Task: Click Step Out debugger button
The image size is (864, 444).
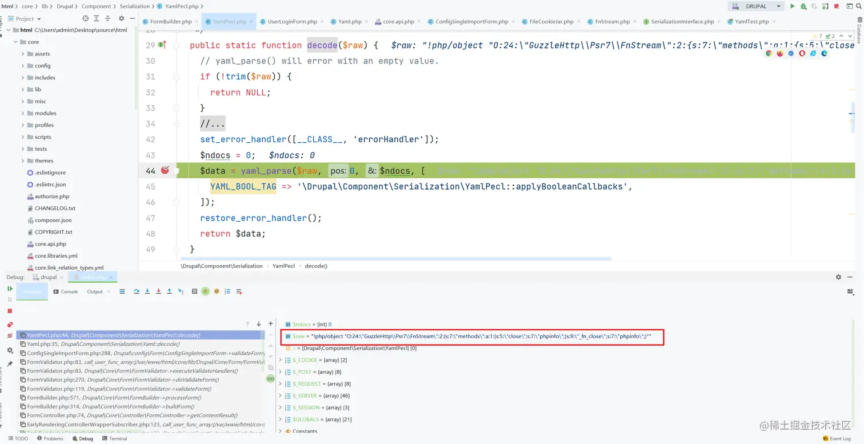Action: (169, 291)
